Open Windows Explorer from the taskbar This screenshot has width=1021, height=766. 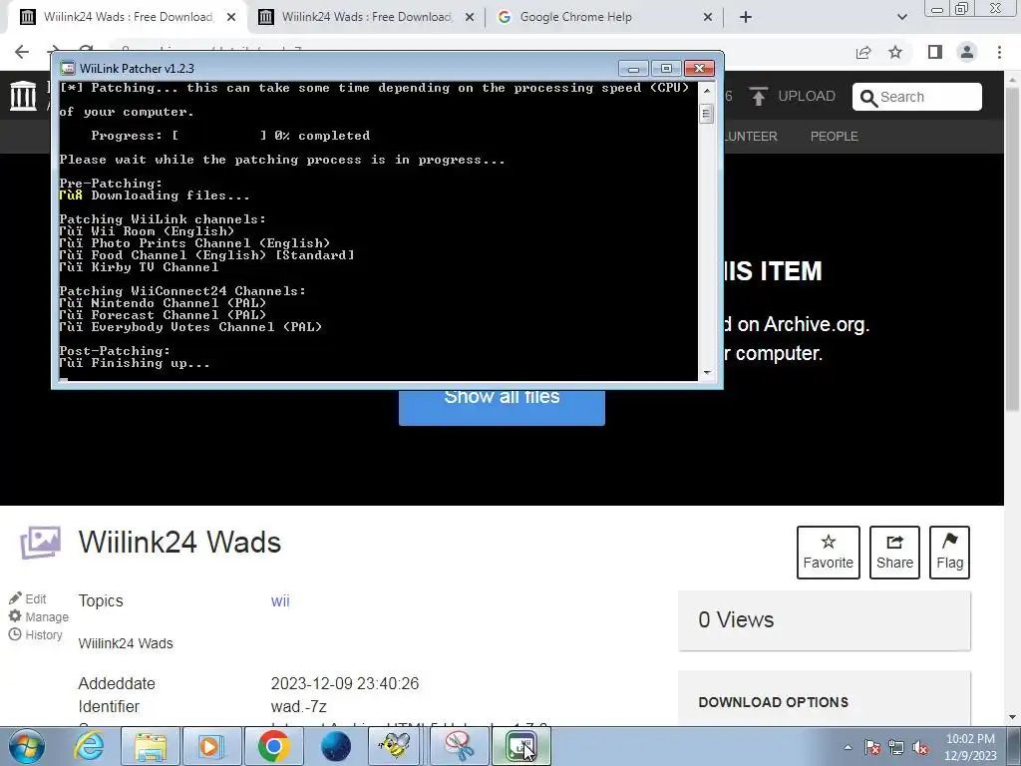point(151,746)
